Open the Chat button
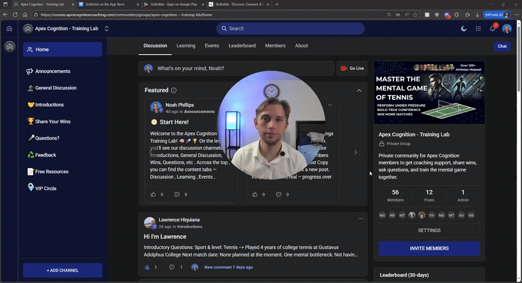 tap(502, 46)
